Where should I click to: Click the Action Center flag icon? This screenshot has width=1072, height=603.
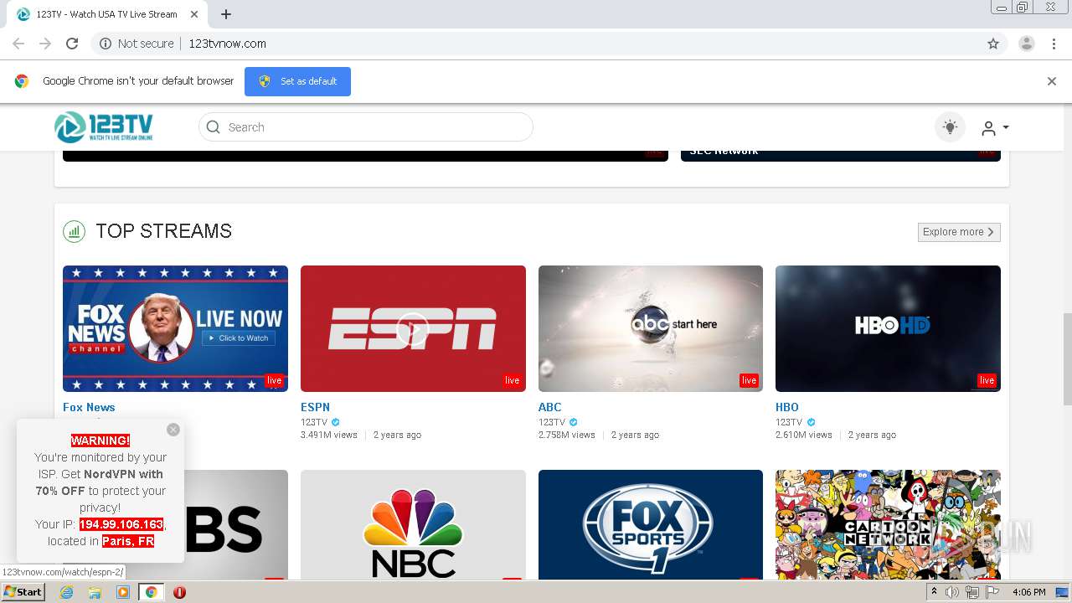tap(992, 592)
